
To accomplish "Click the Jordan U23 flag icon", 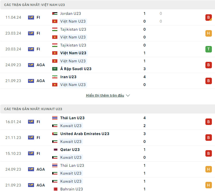I will (x=55, y=13).
